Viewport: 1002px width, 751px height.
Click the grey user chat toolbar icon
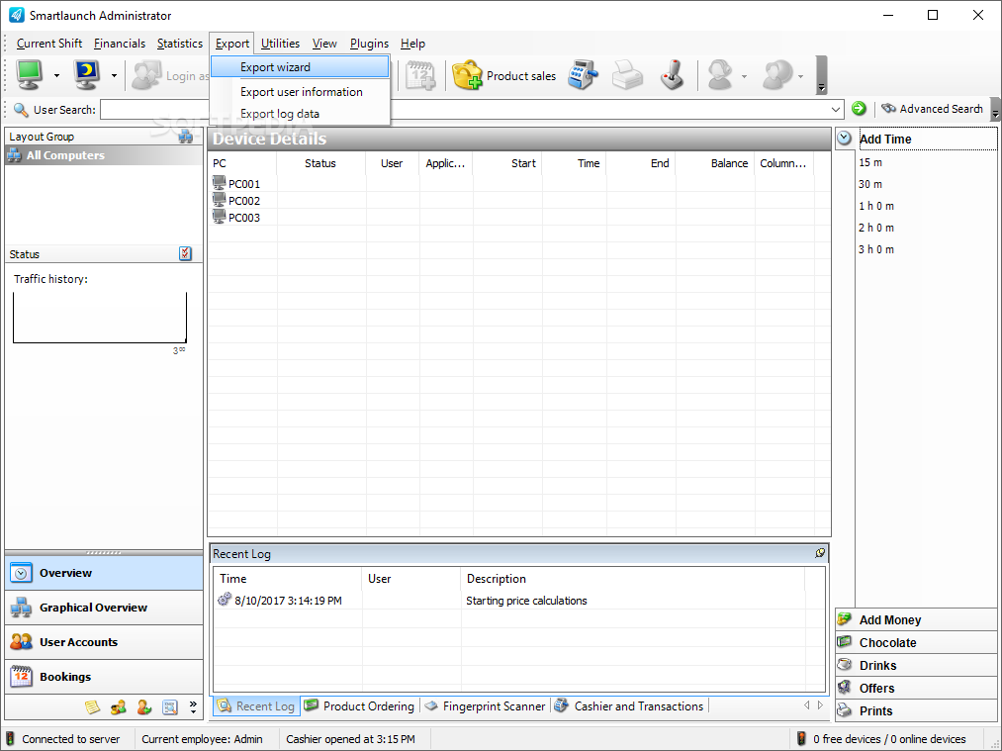pos(777,75)
